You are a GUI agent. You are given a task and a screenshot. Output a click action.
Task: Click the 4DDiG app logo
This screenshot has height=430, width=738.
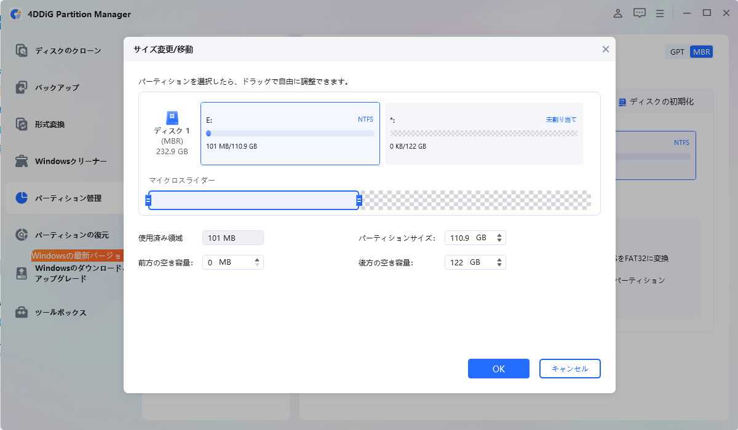click(15, 14)
